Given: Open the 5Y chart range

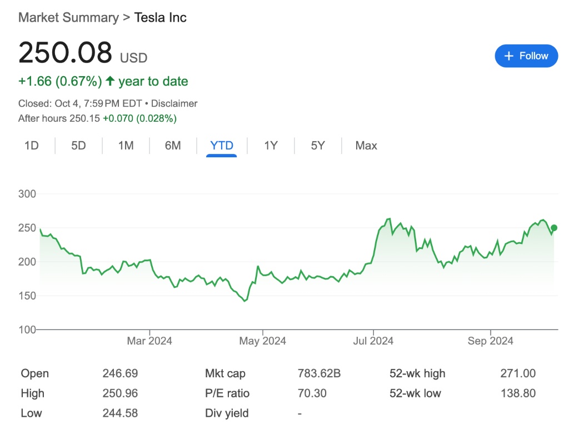Looking at the screenshot, I should [318, 146].
